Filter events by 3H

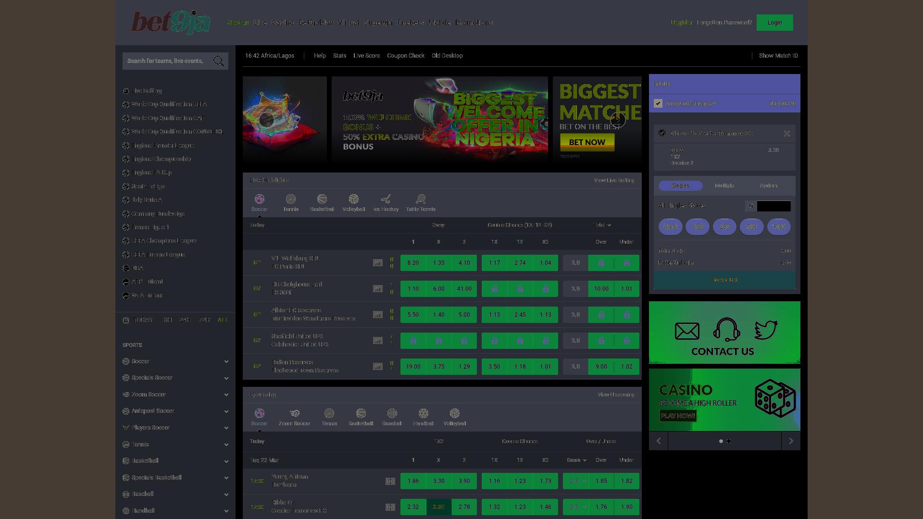[168, 320]
